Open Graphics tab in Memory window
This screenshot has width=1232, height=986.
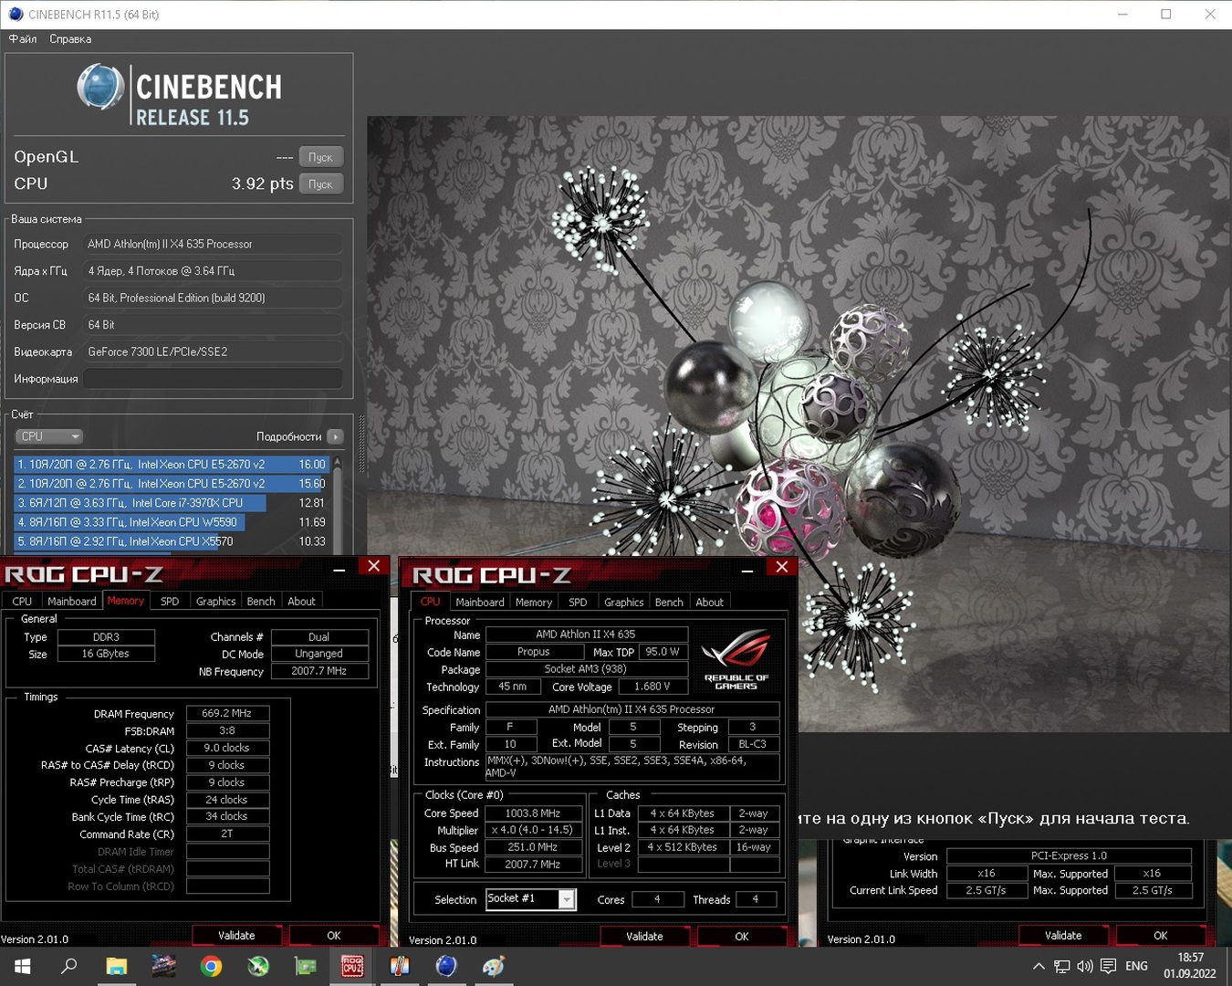(x=215, y=601)
